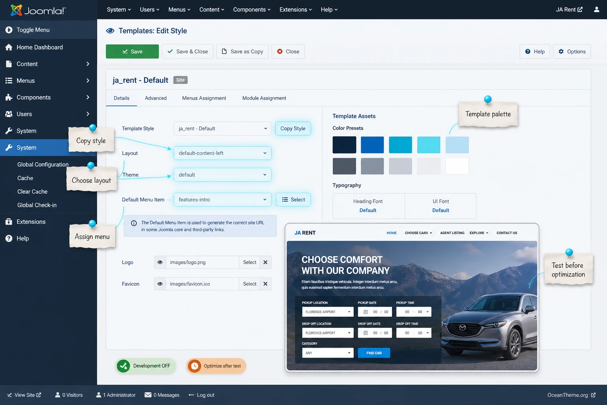Click the eye icon beside Templates: Edit Style

[x=110, y=31]
